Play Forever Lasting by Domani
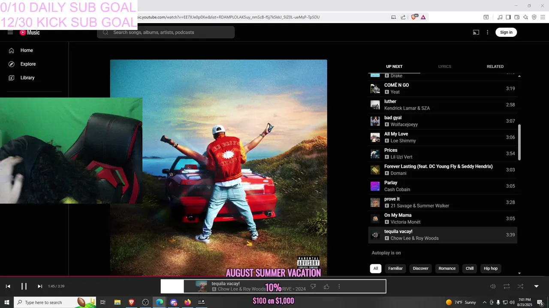The width and height of the screenshot is (549, 308). [x=443, y=170]
